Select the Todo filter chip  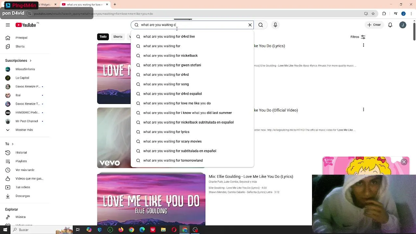tap(103, 37)
